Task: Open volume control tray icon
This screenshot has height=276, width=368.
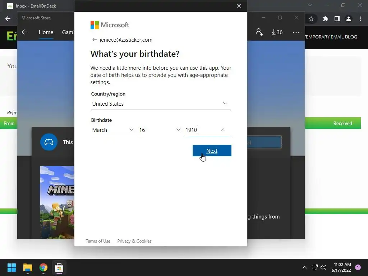Action: coord(323,267)
